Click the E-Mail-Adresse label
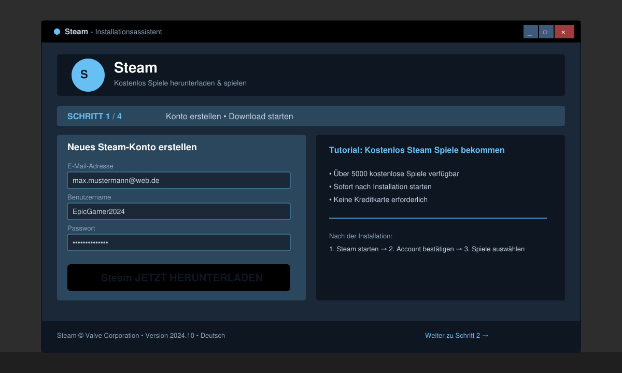 tap(90, 166)
